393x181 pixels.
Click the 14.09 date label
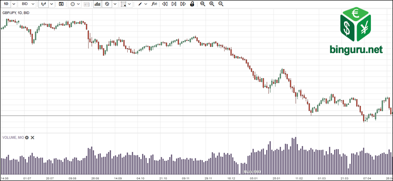[x=118, y=178]
